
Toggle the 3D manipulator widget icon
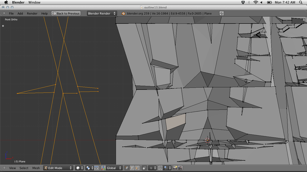click(103, 168)
